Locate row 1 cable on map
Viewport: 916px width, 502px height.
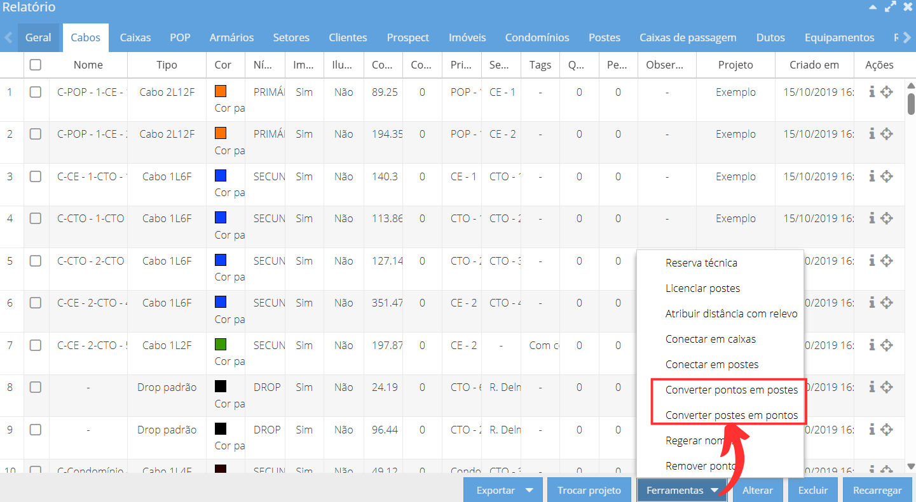click(887, 92)
